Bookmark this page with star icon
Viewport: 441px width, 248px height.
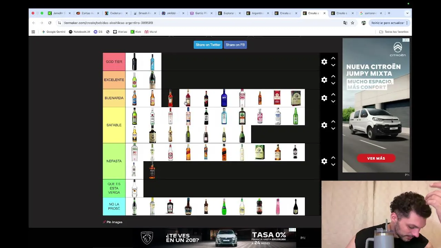(352, 23)
